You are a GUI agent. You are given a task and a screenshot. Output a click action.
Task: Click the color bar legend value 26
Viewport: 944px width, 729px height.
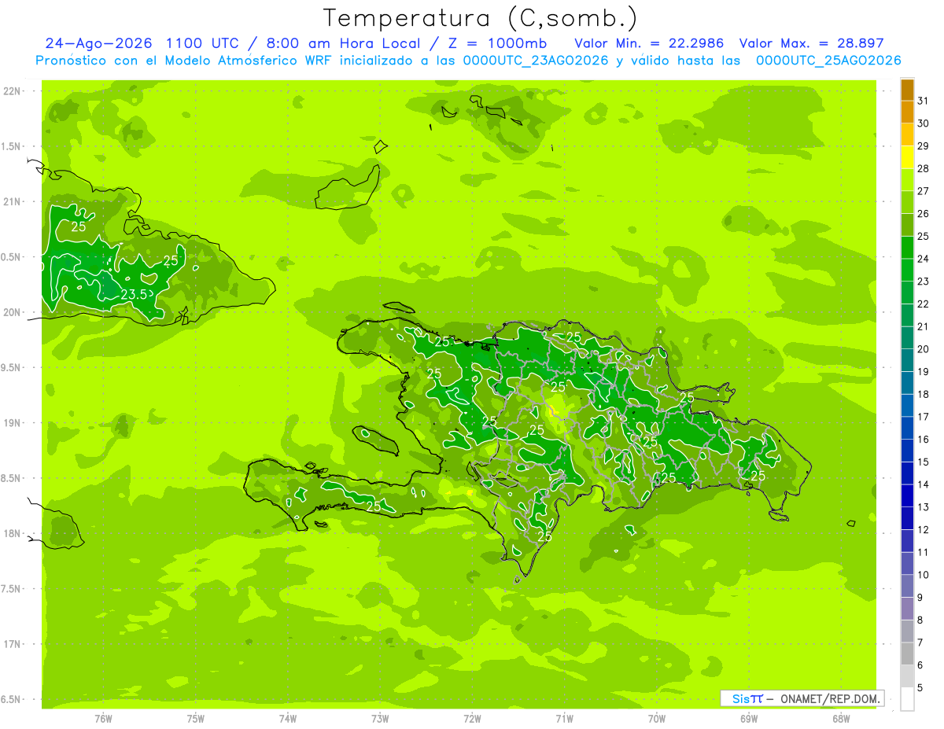(x=923, y=214)
